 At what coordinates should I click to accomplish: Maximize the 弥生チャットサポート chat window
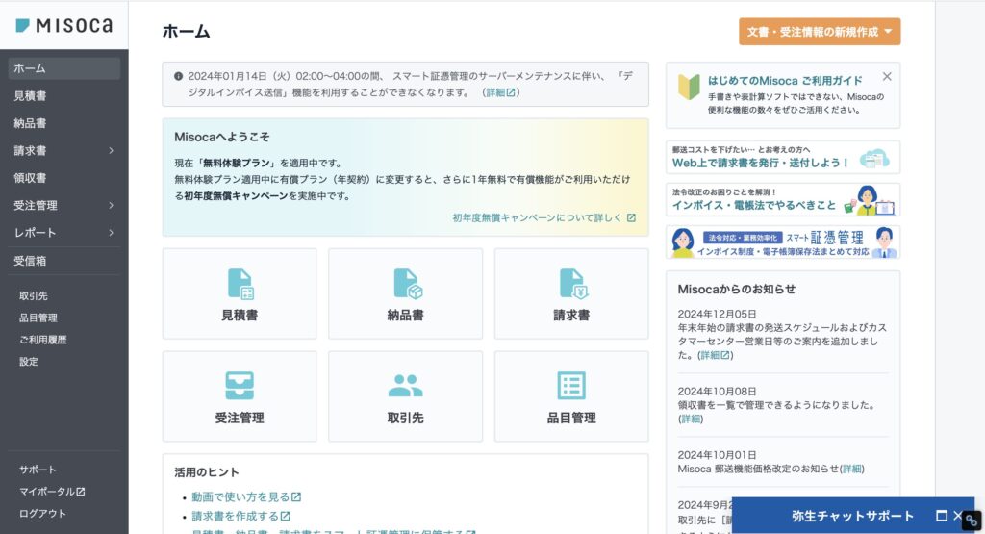tap(941, 516)
